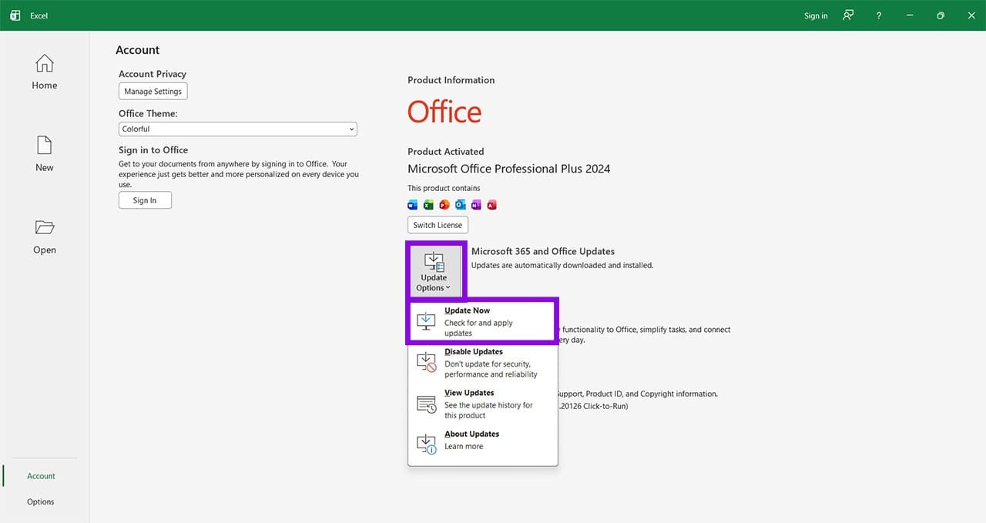Minimize the Excel window
This screenshot has width=986, height=523.
click(x=911, y=15)
